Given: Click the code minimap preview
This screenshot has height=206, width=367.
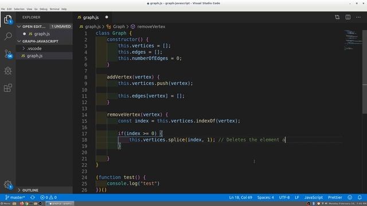Looking at the screenshot, I should 353,40.
